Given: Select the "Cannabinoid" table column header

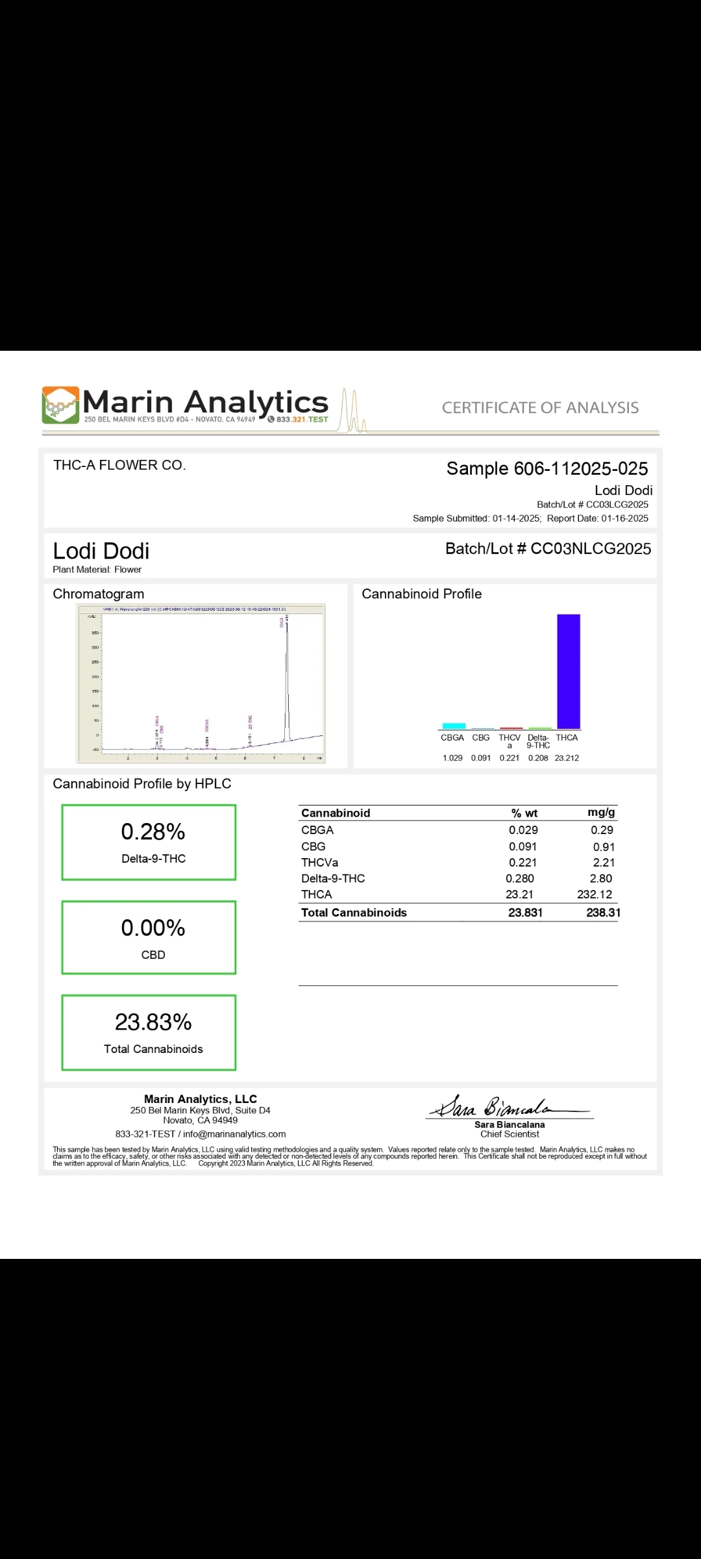Looking at the screenshot, I should pos(336,813).
